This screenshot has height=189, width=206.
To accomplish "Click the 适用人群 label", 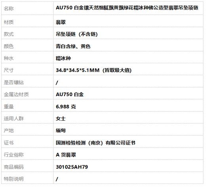I will point(13,119).
